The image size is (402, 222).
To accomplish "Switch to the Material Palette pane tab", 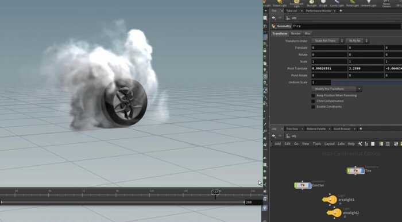I will [316, 129].
